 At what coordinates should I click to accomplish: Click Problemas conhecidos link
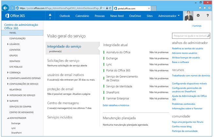point(184,104)
